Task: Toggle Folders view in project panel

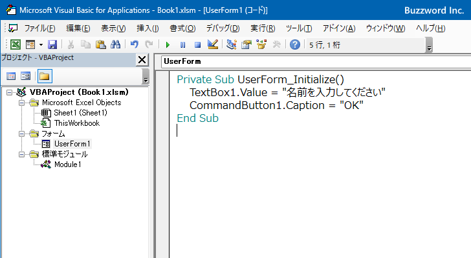Action: 45,76
